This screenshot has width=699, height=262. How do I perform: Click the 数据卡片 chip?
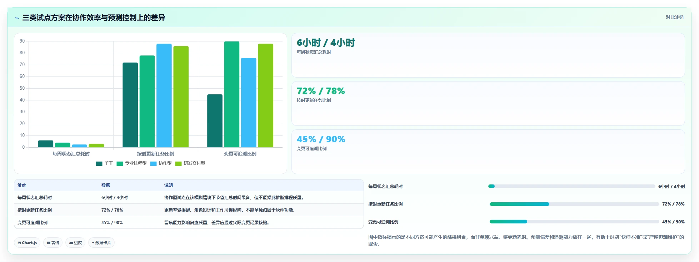[x=101, y=243]
